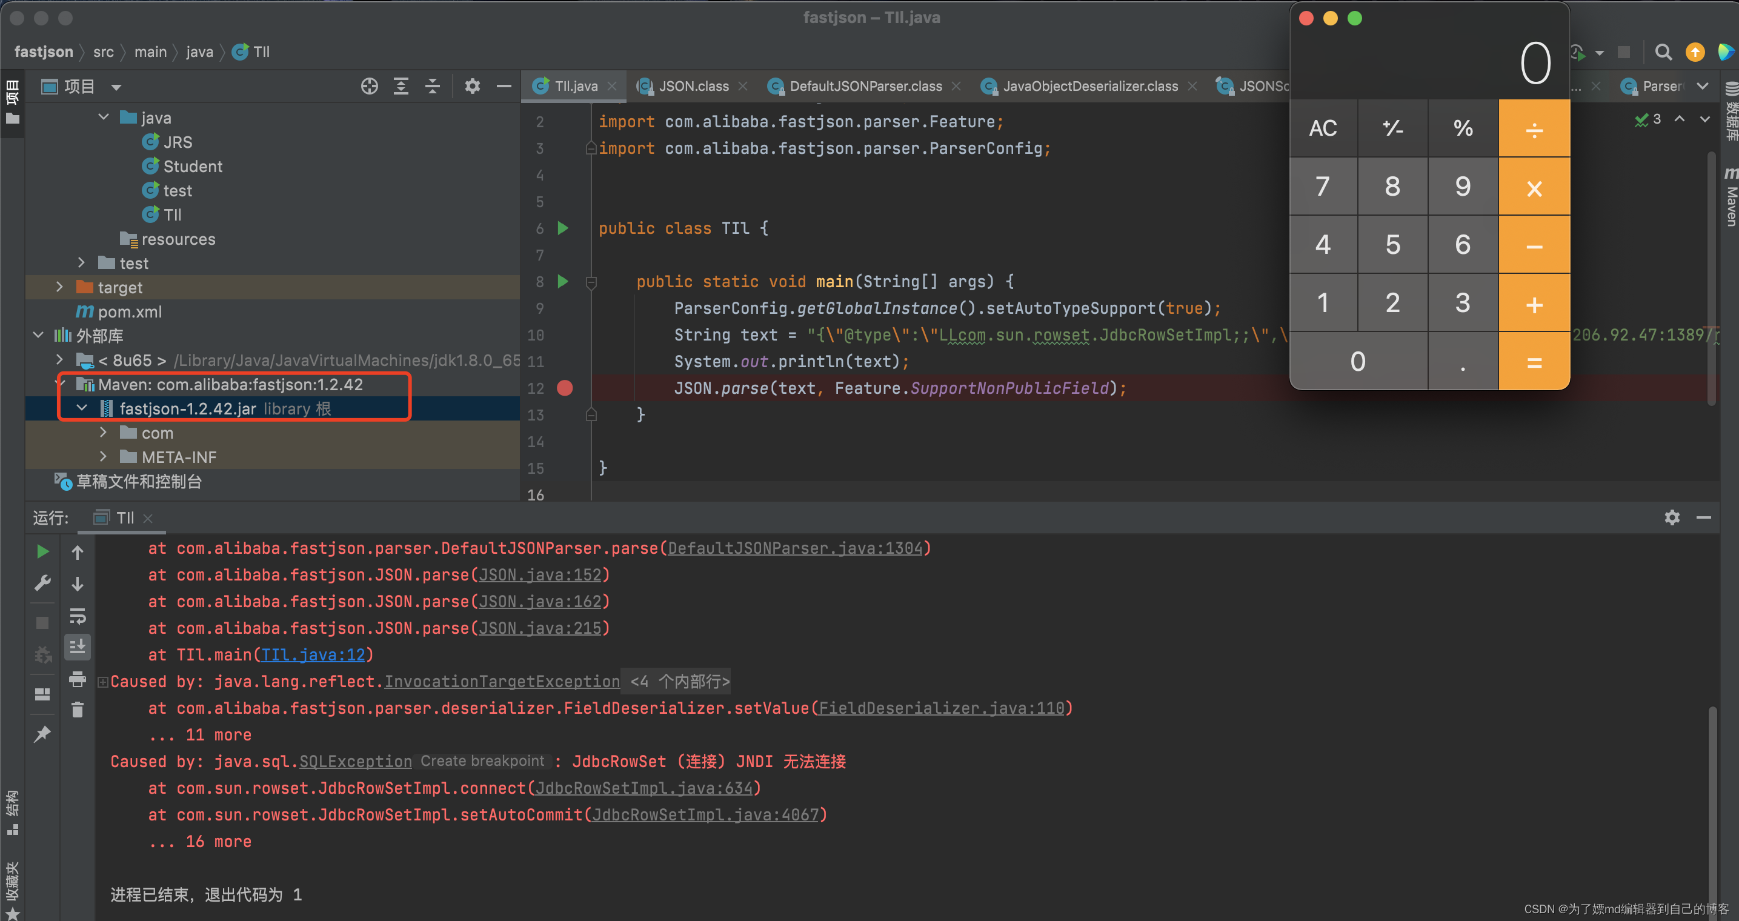
Task: Close the TIl.java editor tab
Action: click(611, 87)
